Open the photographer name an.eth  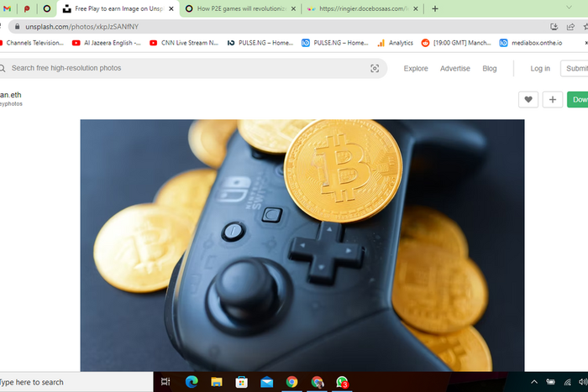[10, 95]
